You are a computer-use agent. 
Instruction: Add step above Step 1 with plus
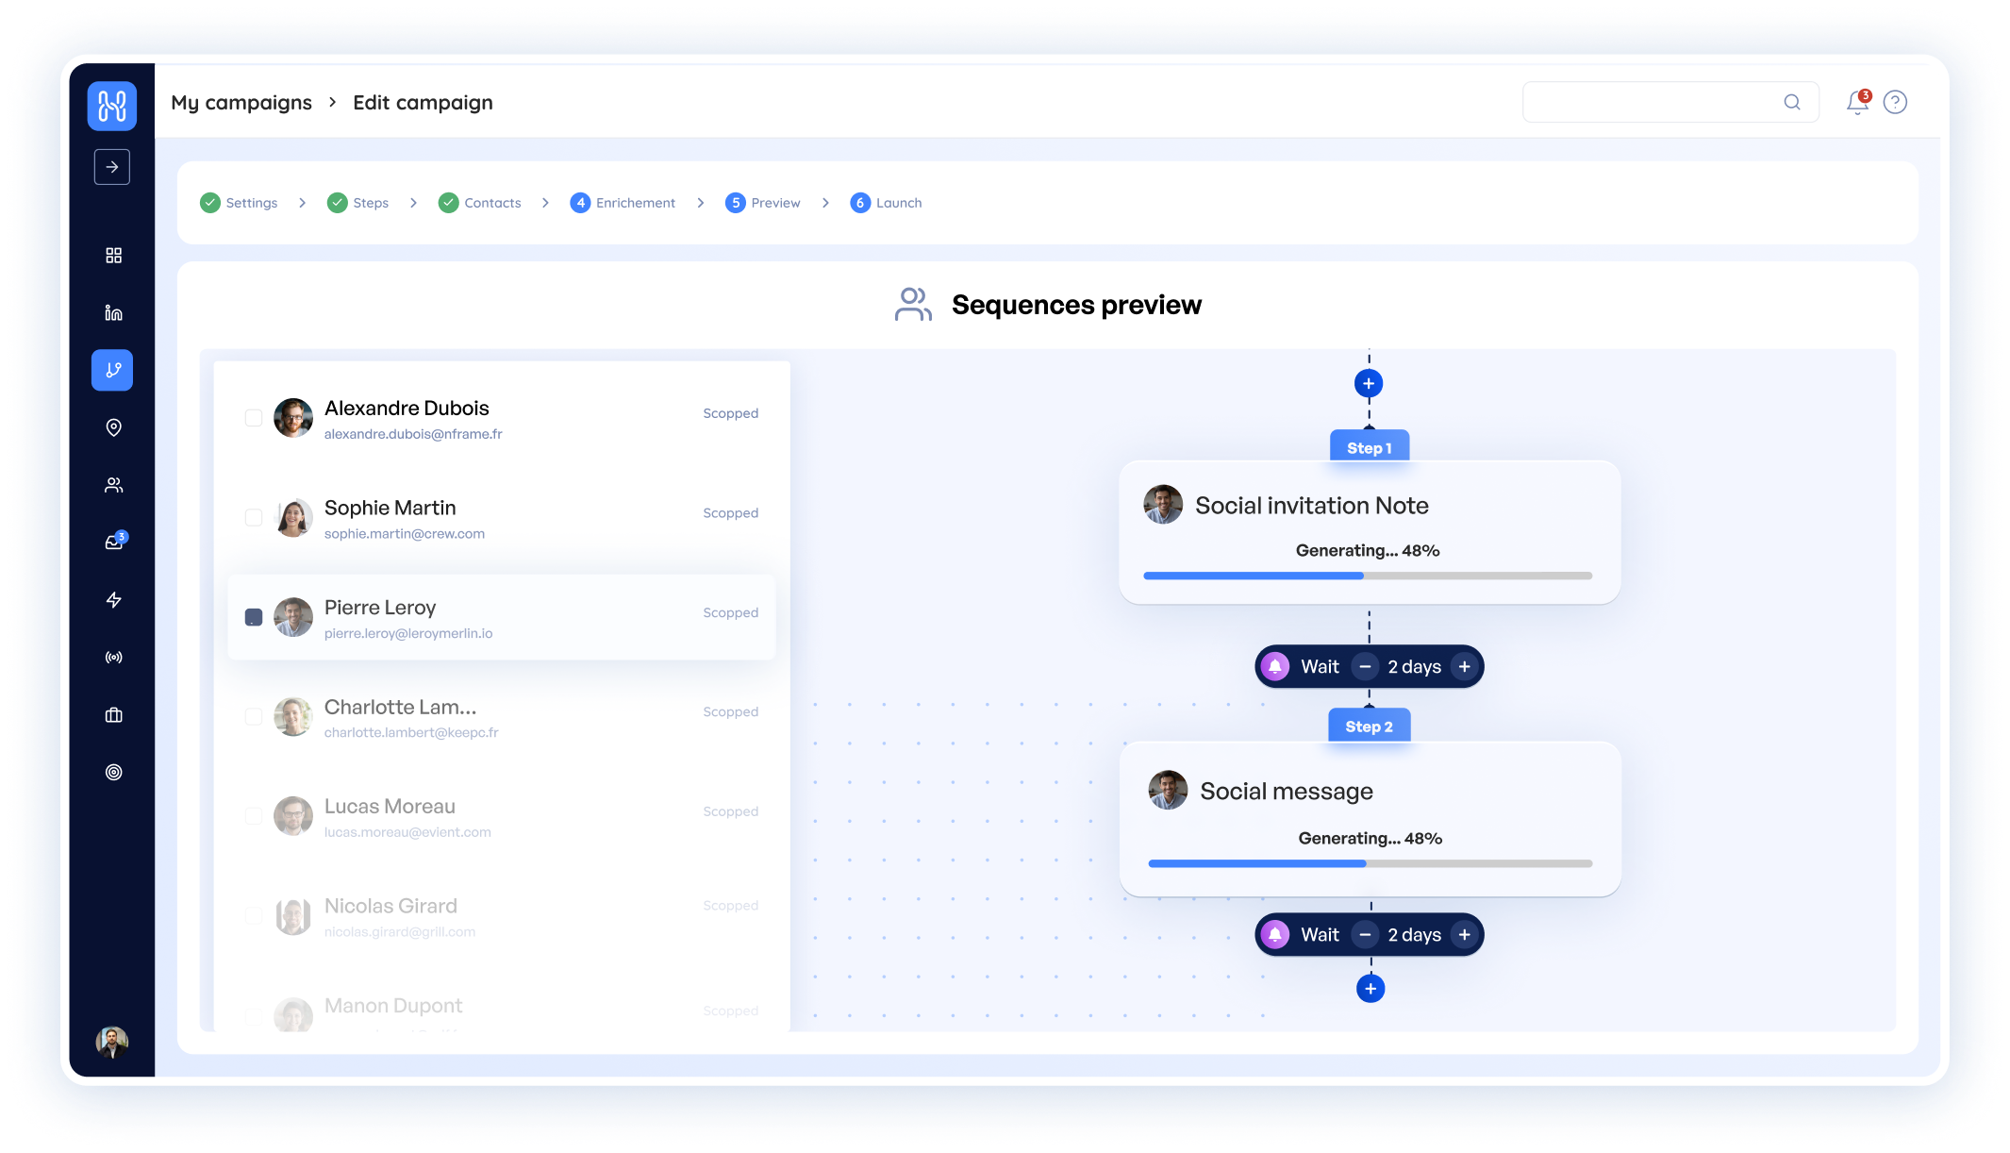coord(1368,383)
